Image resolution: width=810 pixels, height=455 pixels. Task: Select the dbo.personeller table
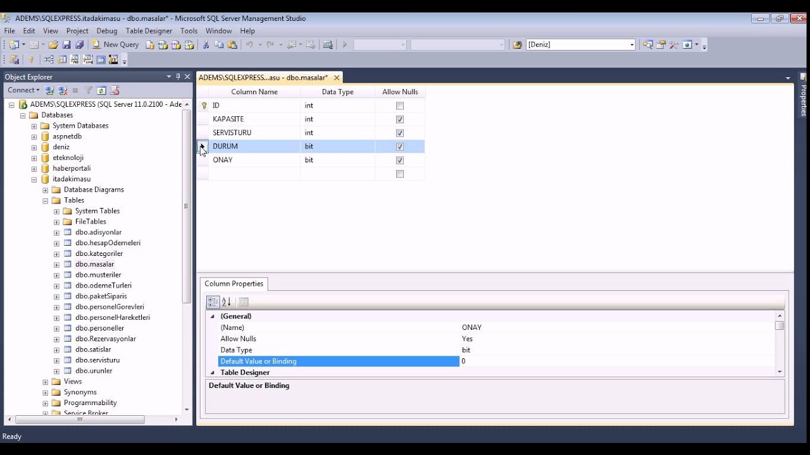coord(99,329)
